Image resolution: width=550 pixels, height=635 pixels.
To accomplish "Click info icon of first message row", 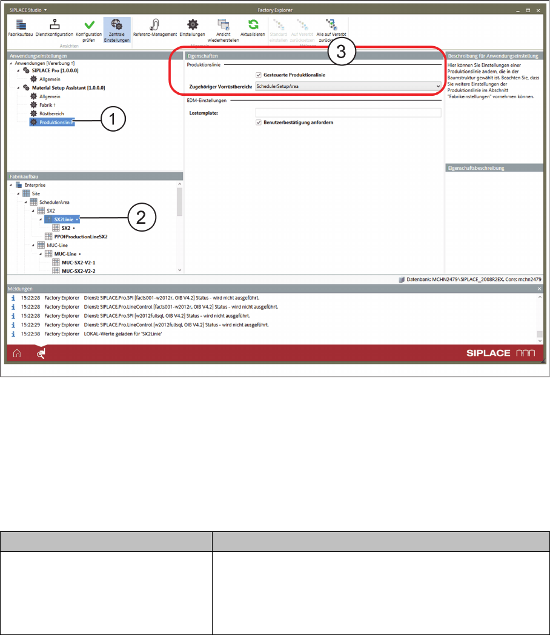I will coord(13,298).
